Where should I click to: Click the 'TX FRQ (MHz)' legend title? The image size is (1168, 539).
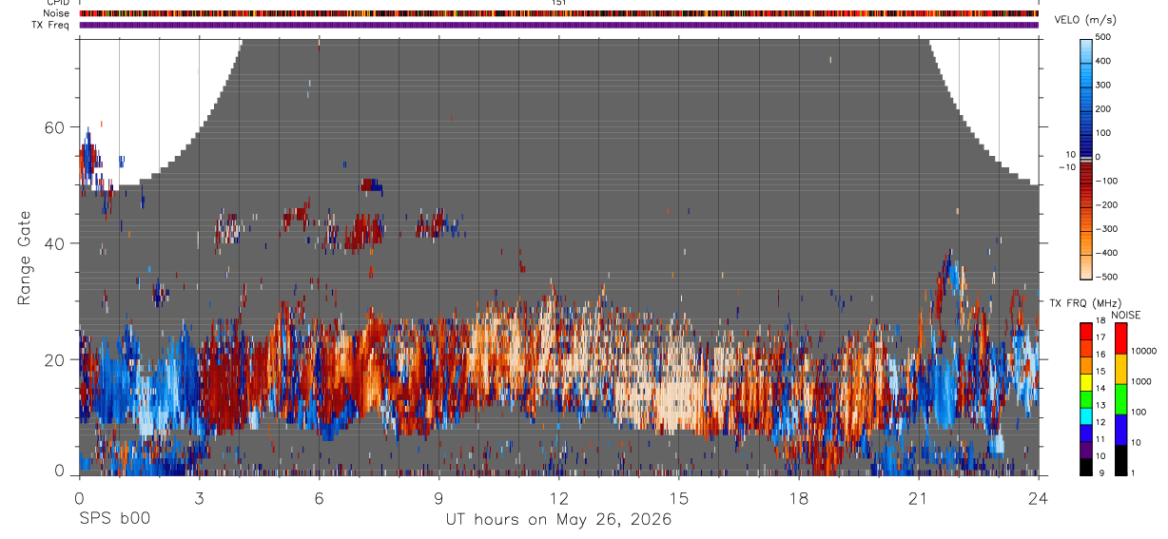[1084, 303]
